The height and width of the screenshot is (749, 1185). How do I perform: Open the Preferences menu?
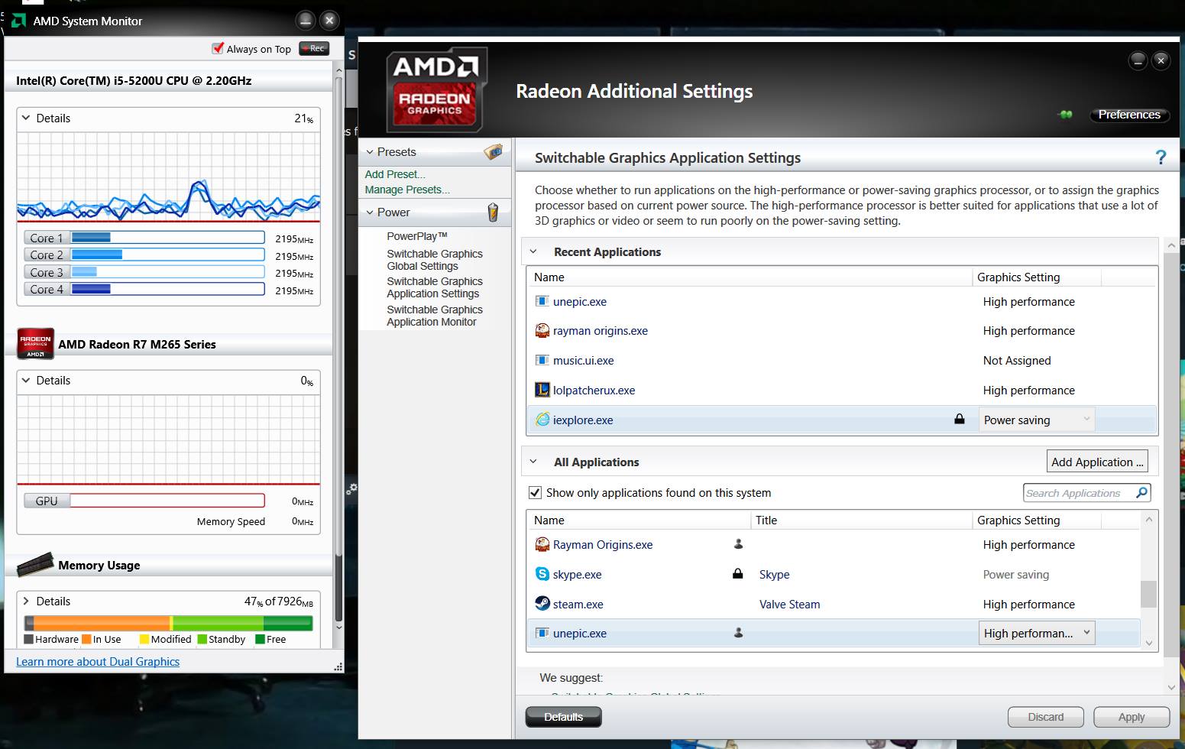coord(1128,115)
